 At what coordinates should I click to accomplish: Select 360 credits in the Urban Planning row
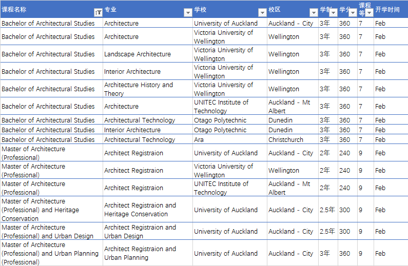click(344, 254)
